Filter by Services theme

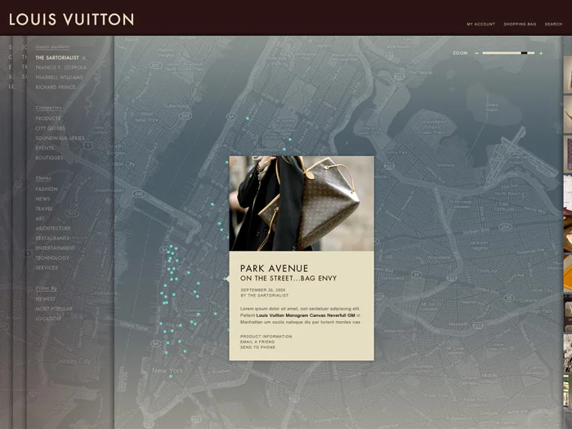(x=47, y=268)
